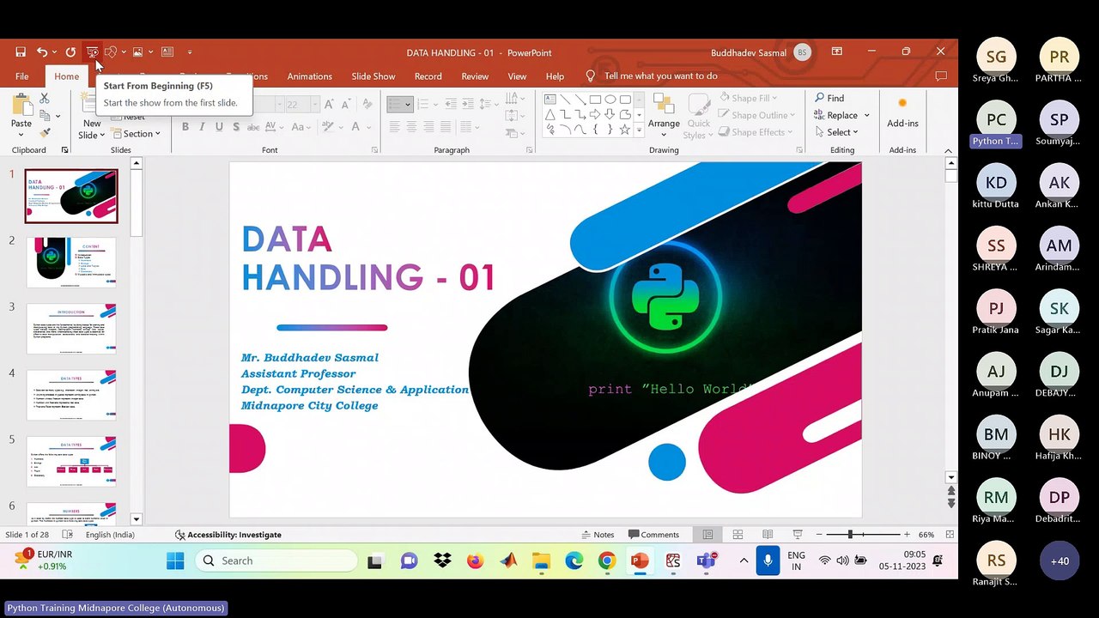Image resolution: width=1099 pixels, height=618 pixels.
Task: Customize Quick Access Toolbar dropdown
Action: coord(190,52)
